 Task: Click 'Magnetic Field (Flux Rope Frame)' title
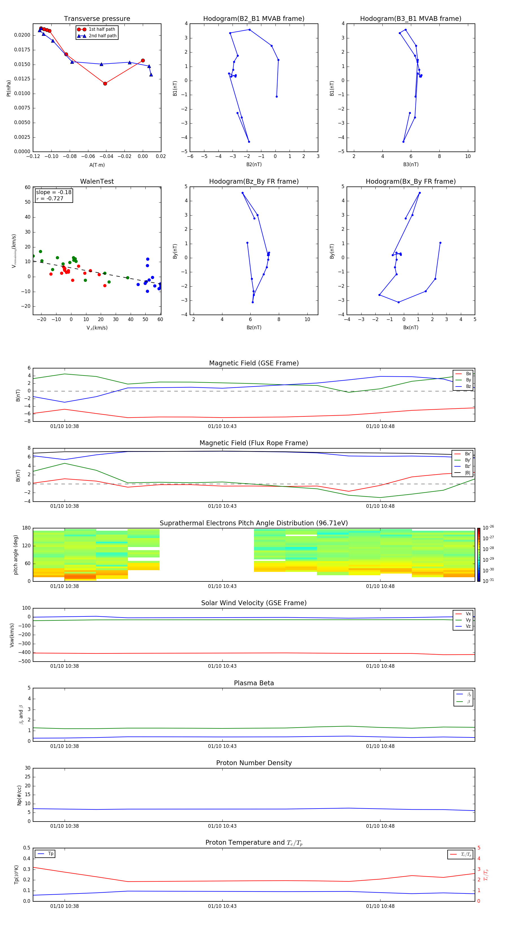[x=254, y=443]
